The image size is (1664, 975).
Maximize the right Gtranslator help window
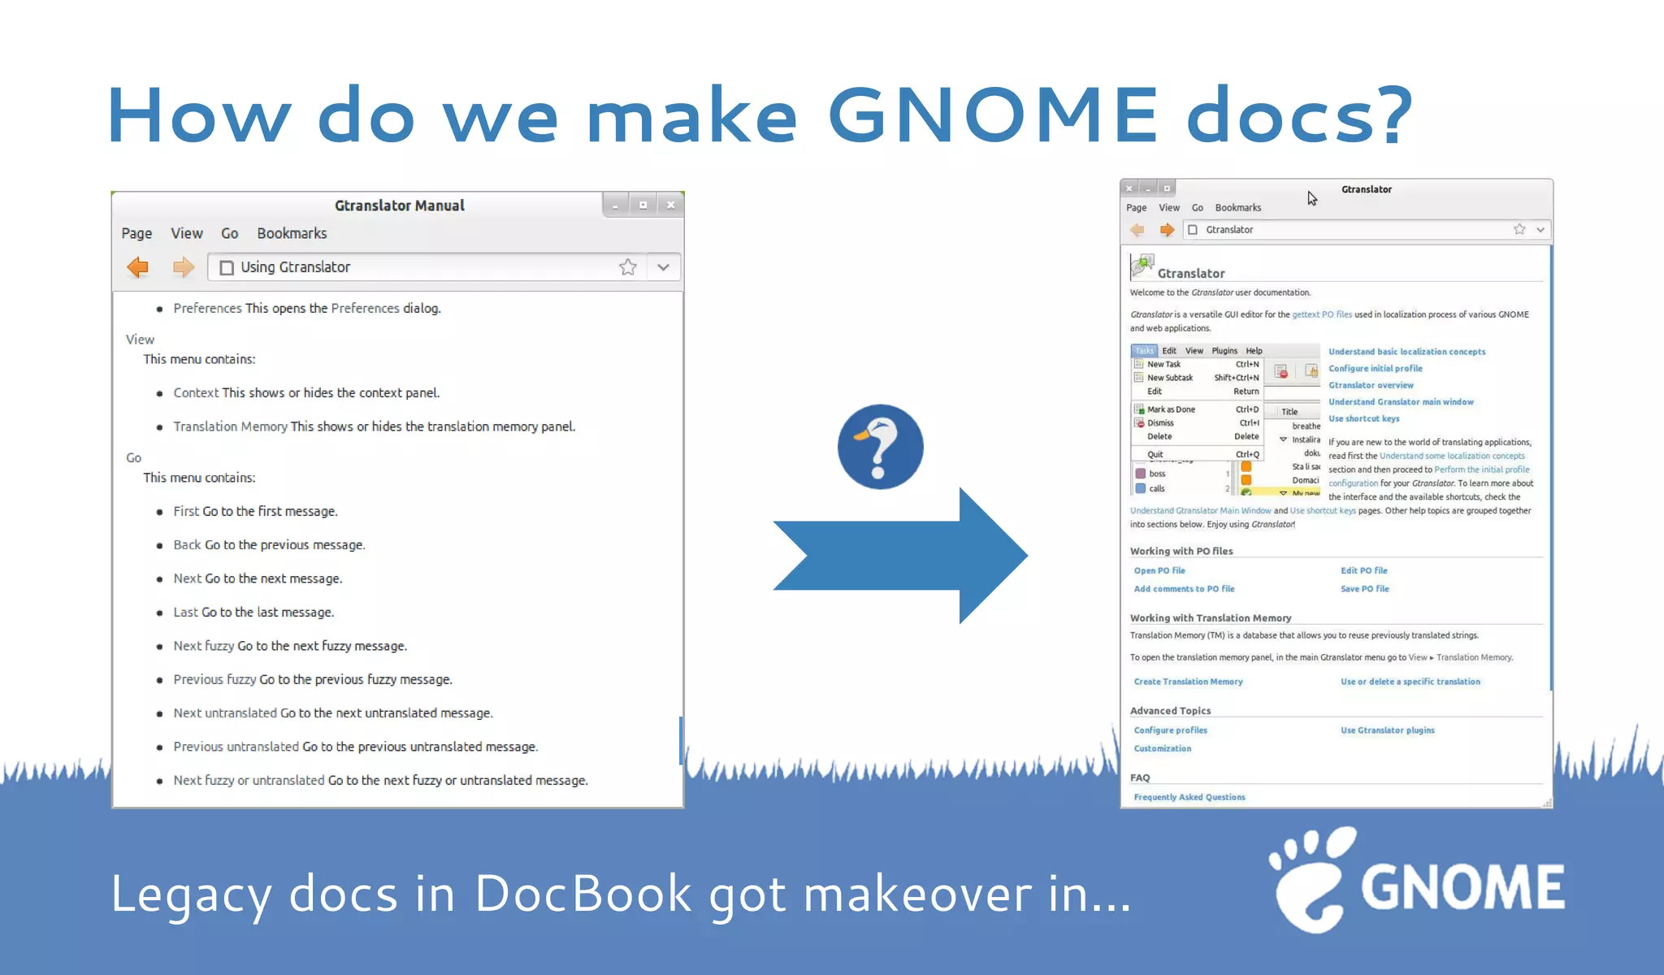(1167, 188)
